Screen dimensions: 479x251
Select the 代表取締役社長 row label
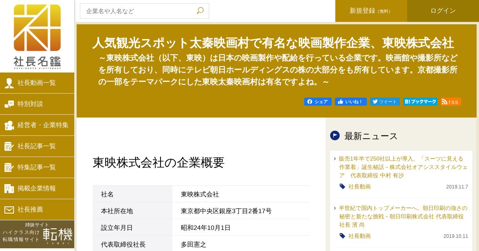(x=133, y=244)
